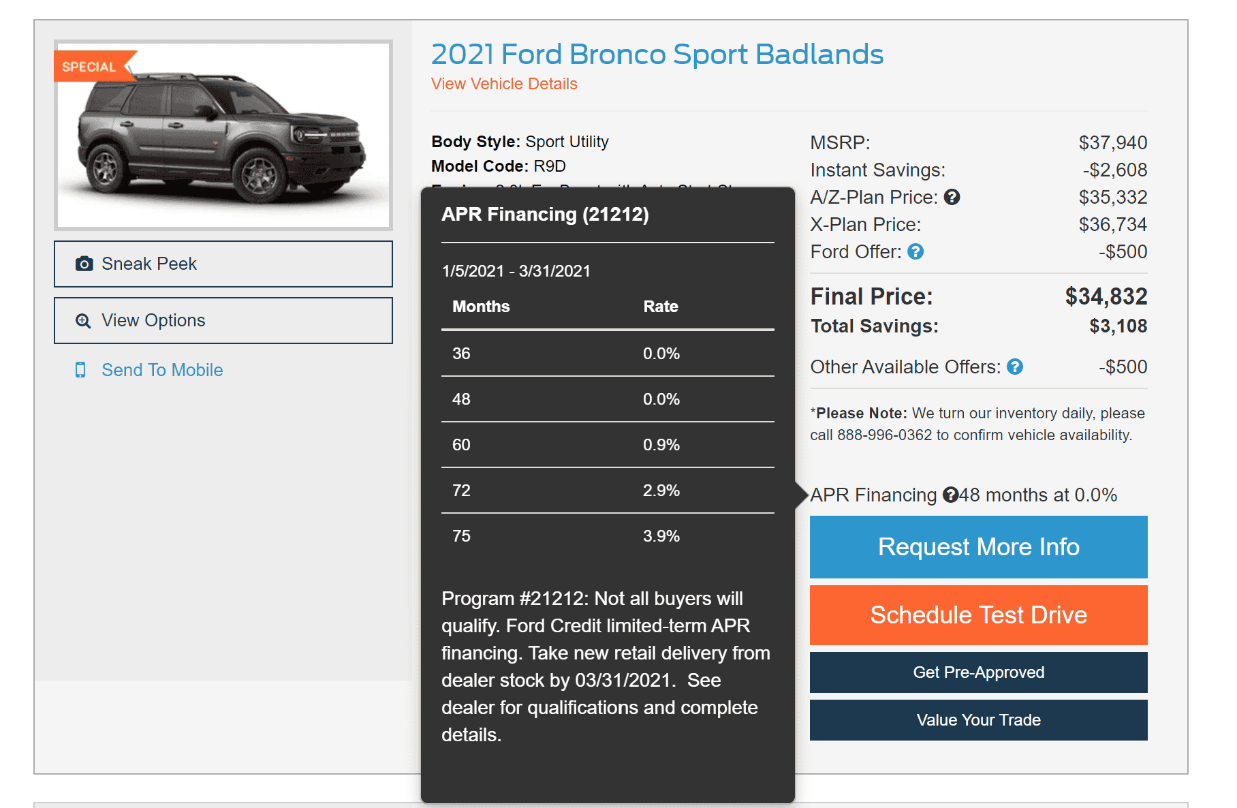The height and width of the screenshot is (808, 1237).
Task: Open the 2021 Ford Bronco Sport Badlands title
Action: tap(657, 55)
